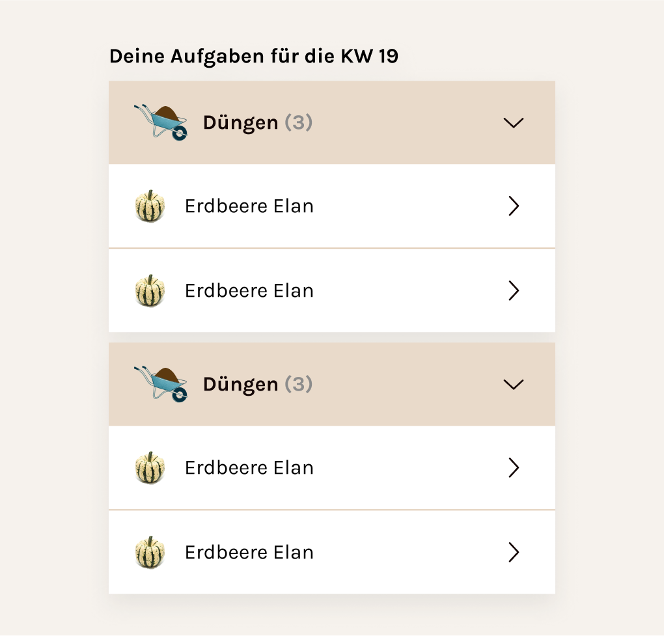Click the pumpkin icon of the third Erdbeere Elan row
This screenshot has height=636, width=664.
(150, 467)
